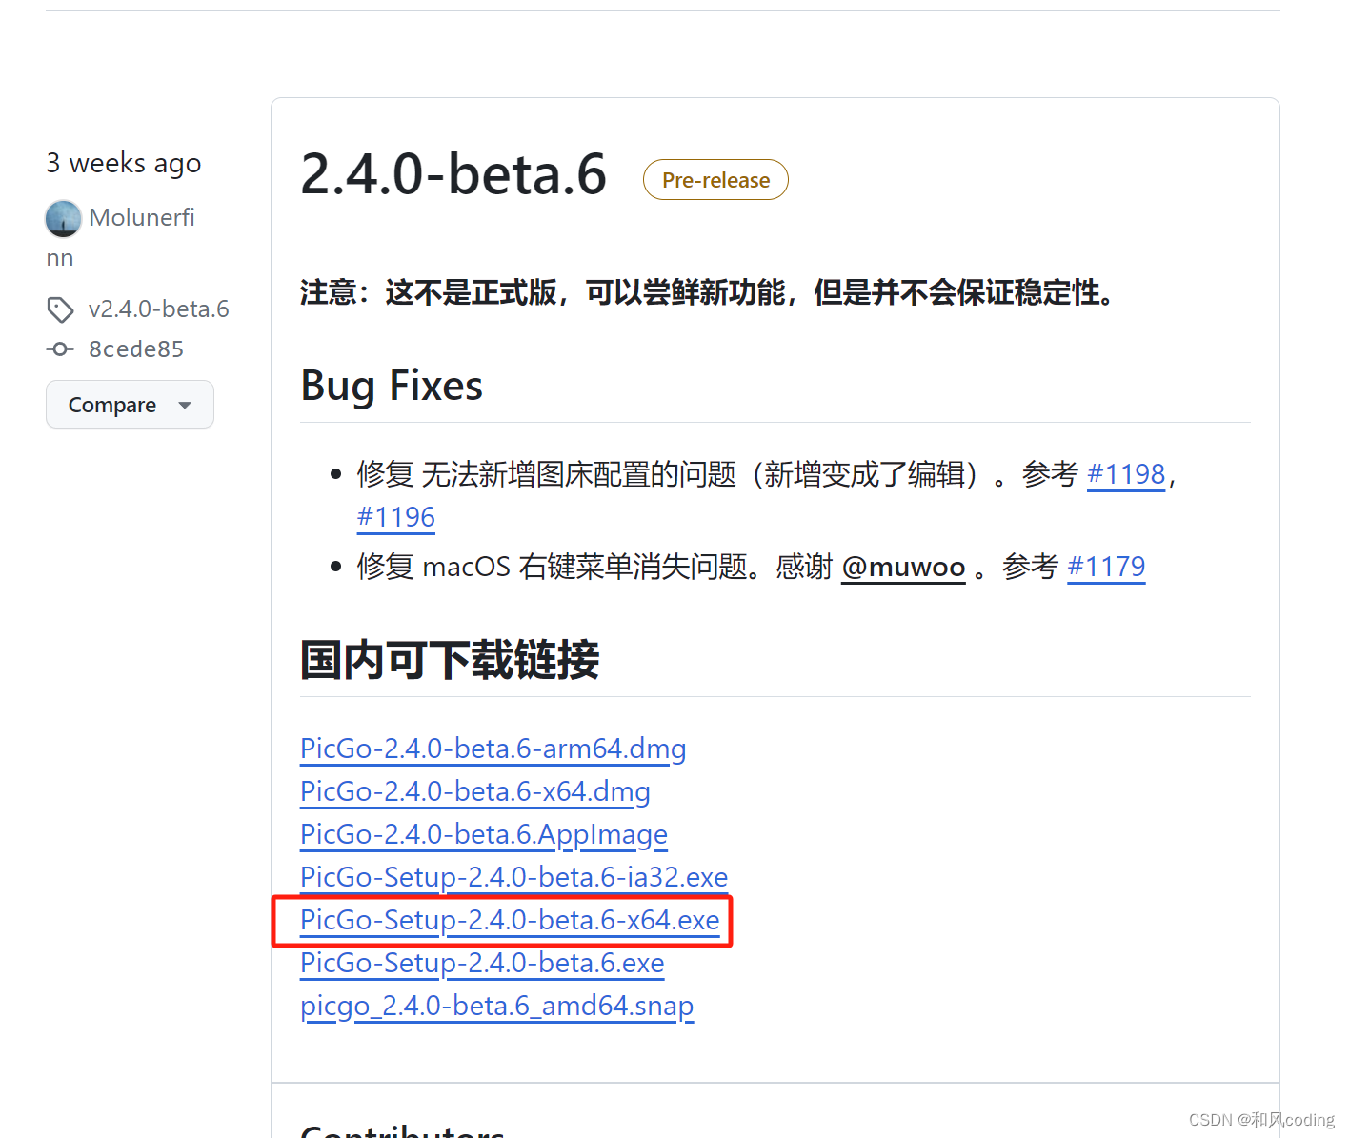Open issue #1179
Screen dimensions: 1349x1138
(1106, 567)
